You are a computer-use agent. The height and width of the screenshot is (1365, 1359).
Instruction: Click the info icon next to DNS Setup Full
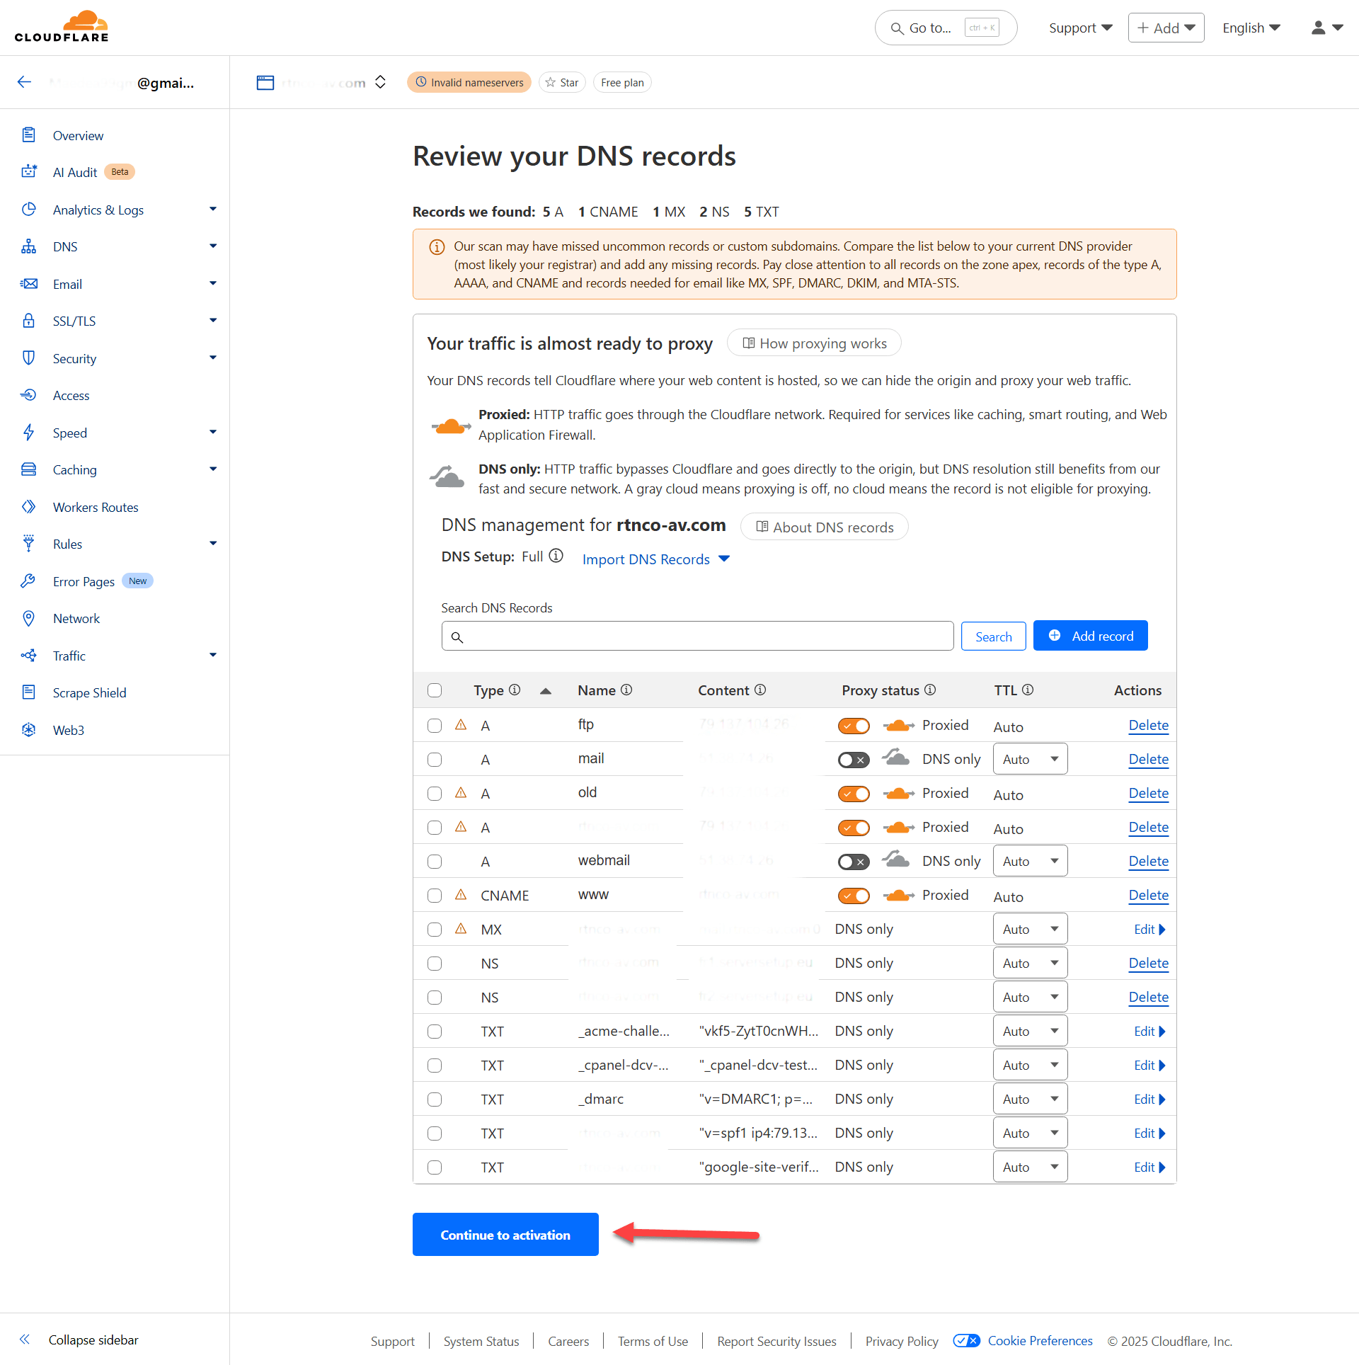(x=556, y=556)
